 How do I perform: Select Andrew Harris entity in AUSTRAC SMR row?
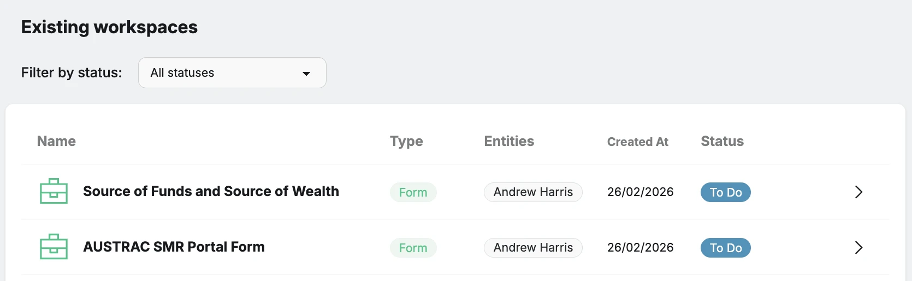533,248
